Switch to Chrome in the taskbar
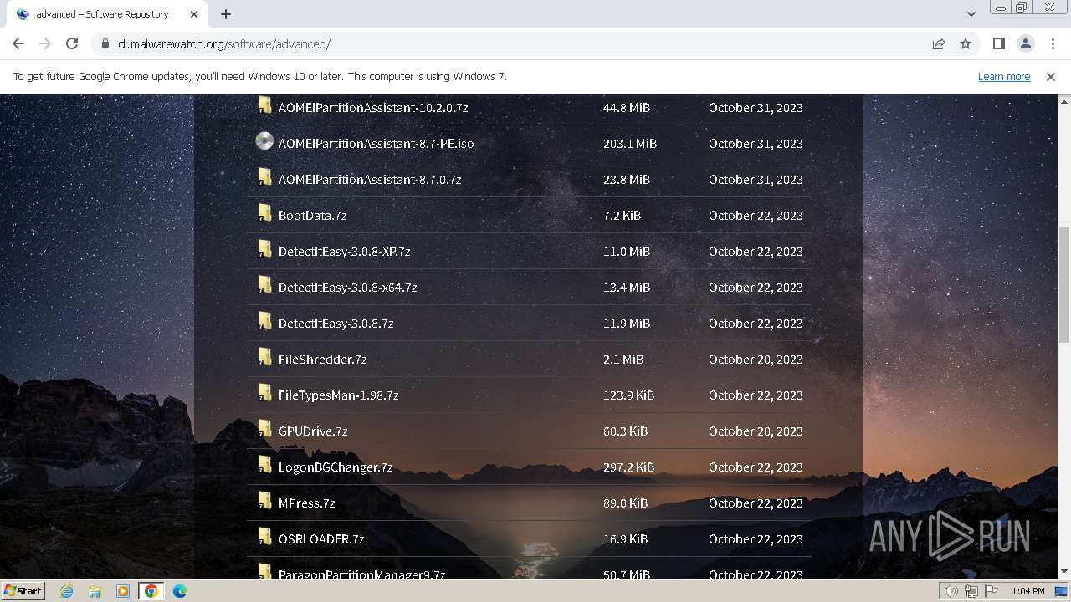 coord(151,591)
